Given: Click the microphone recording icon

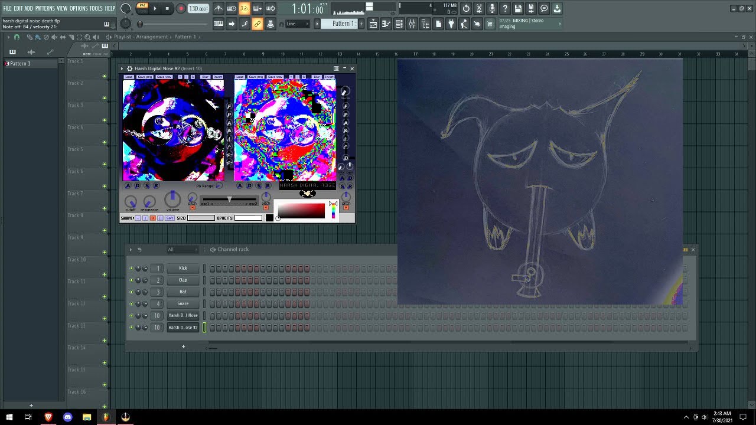Looking at the screenshot, I should [491, 8].
